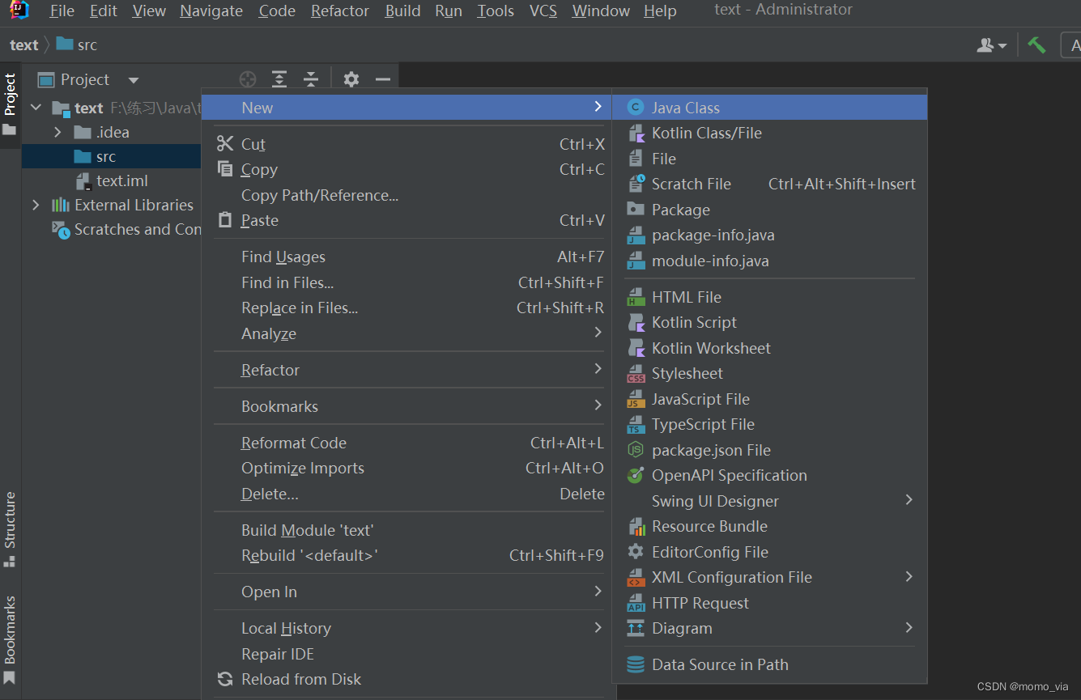Screen dimensions: 1081x700
Task: Expand Diagram submenu
Action: pyautogui.click(x=769, y=628)
